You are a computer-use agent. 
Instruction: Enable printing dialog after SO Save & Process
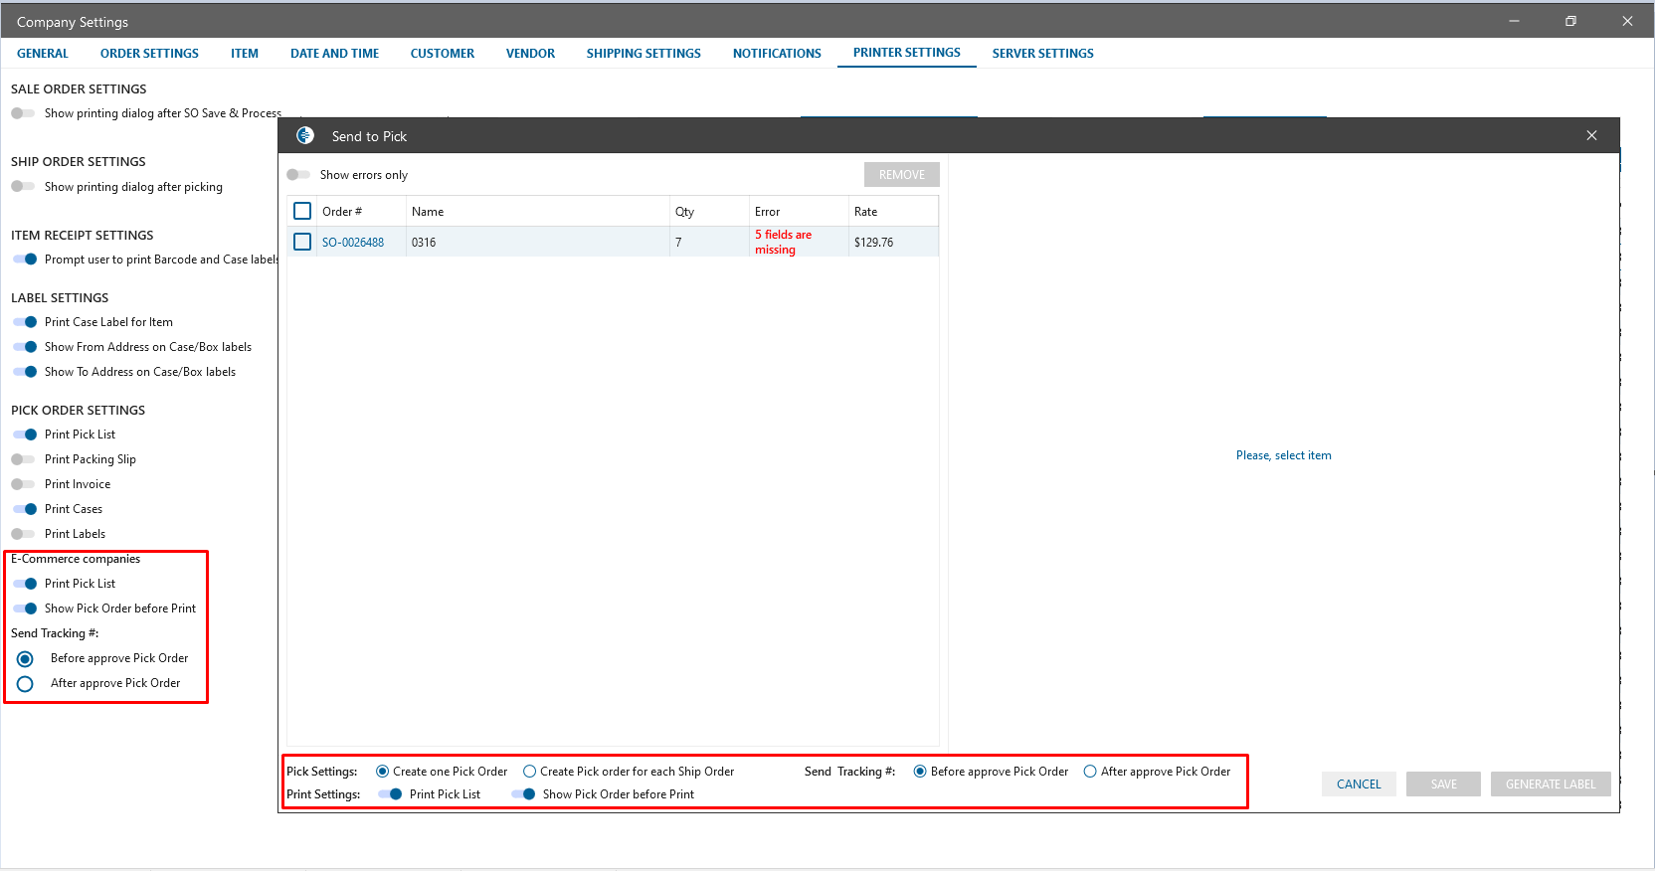pyautogui.click(x=23, y=113)
